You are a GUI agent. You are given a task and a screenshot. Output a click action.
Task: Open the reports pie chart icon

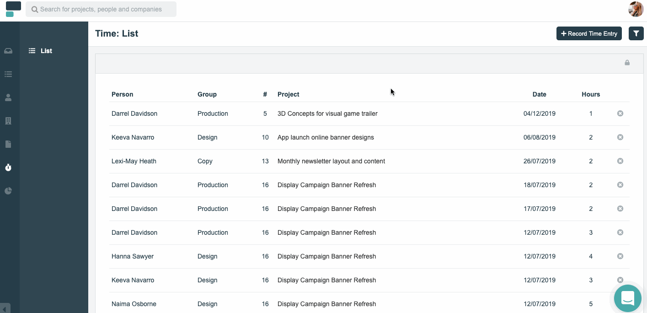(x=8, y=191)
